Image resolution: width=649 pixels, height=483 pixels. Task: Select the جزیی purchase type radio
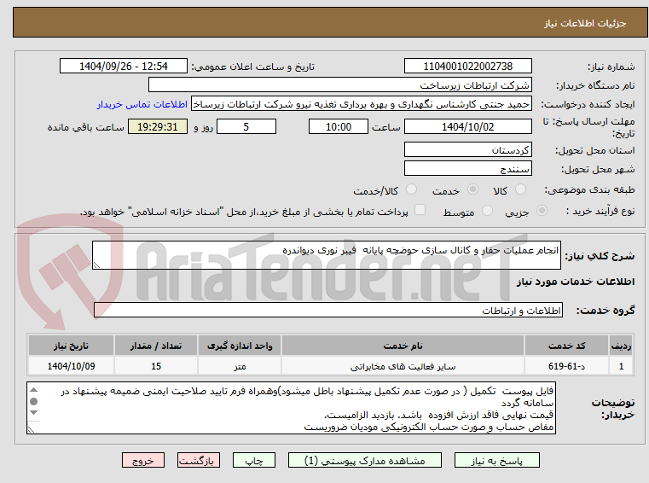pyautogui.click(x=542, y=211)
